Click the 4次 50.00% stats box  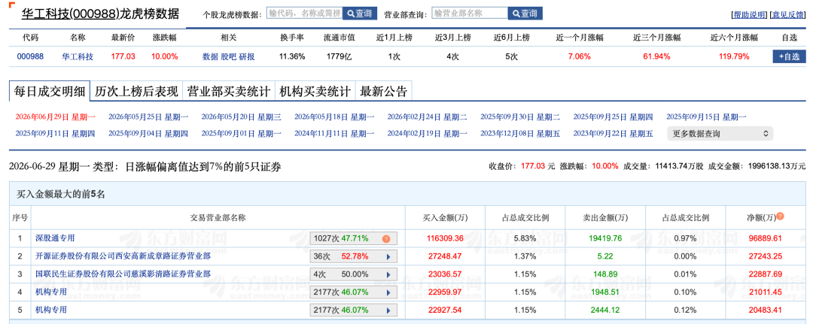pyautogui.click(x=353, y=274)
